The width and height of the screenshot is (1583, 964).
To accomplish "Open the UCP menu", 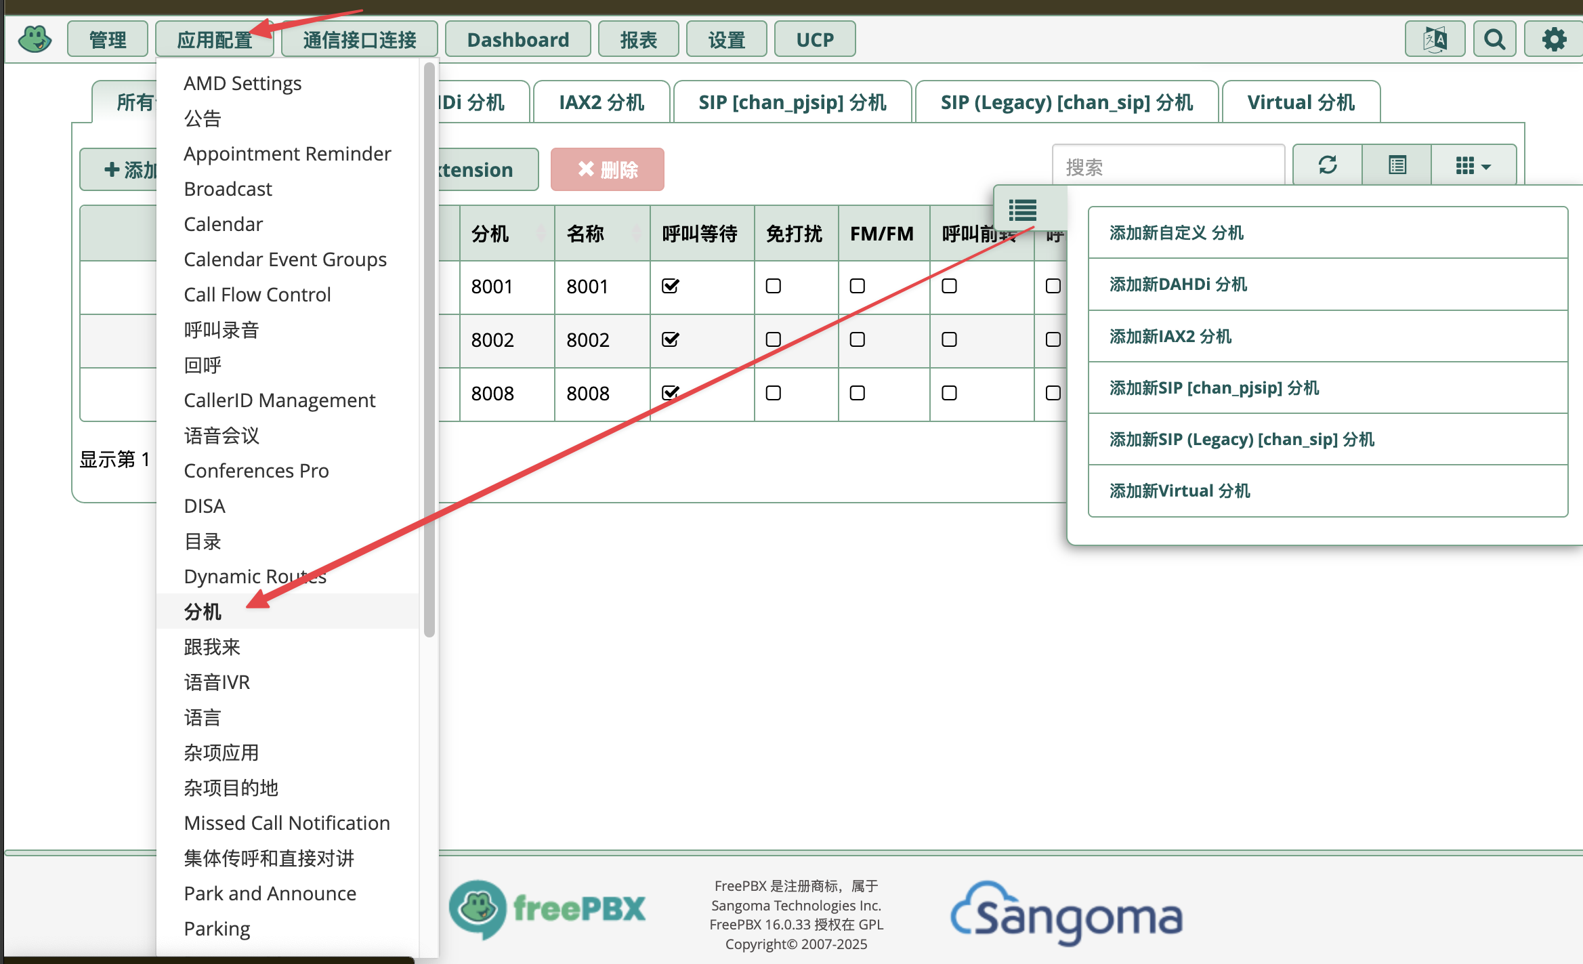I will [815, 39].
